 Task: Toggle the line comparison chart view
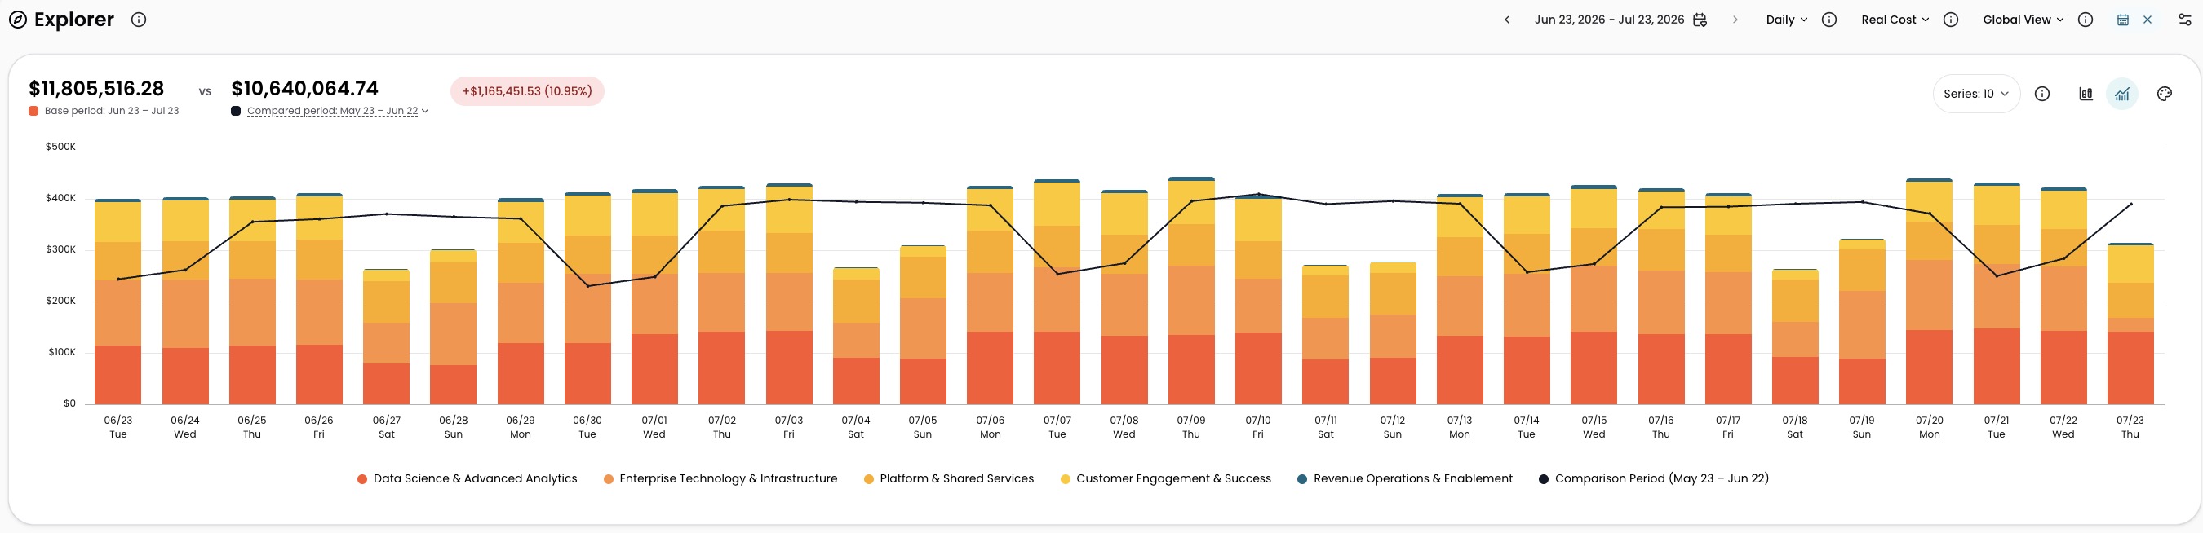pos(2122,94)
